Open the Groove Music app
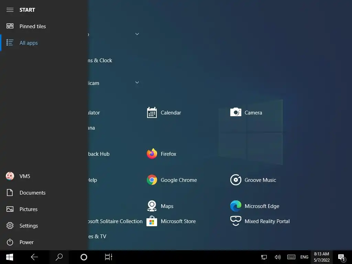This screenshot has height=264, width=352. (253, 180)
